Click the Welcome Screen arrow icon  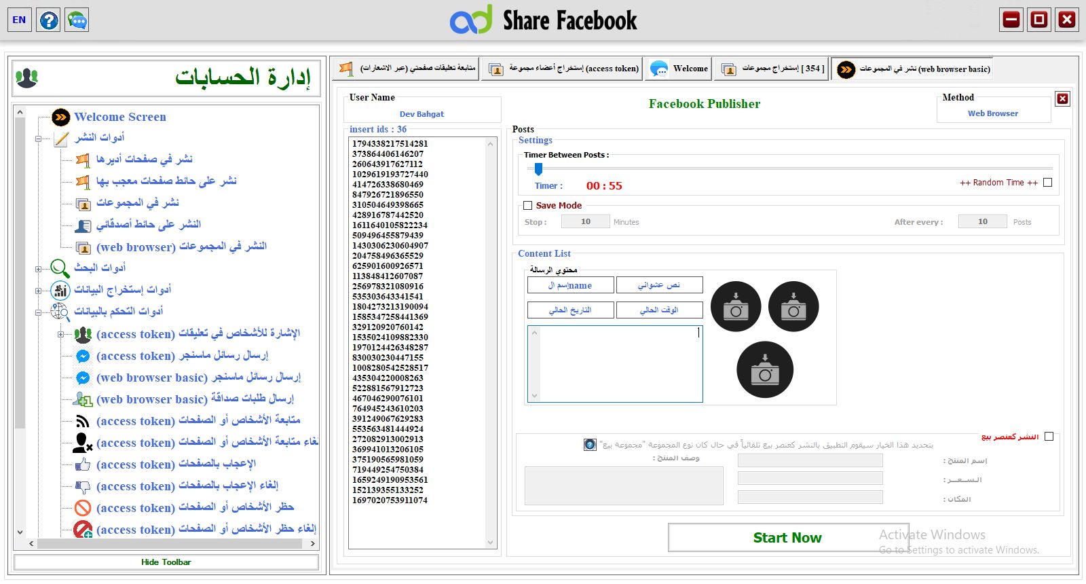click(61, 117)
